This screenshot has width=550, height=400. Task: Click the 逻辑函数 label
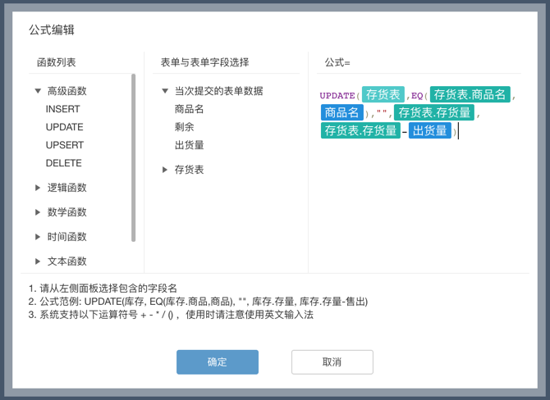67,188
